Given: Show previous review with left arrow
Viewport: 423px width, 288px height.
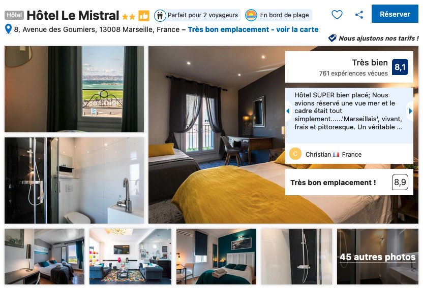Looking at the screenshot, I should pyautogui.click(x=288, y=111).
